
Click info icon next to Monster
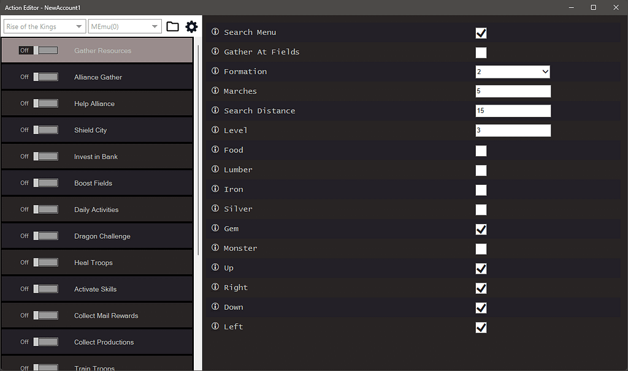tap(215, 247)
